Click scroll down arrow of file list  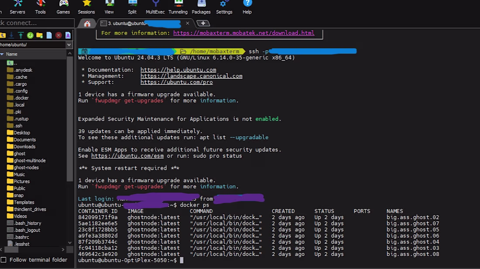click(70, 243)
